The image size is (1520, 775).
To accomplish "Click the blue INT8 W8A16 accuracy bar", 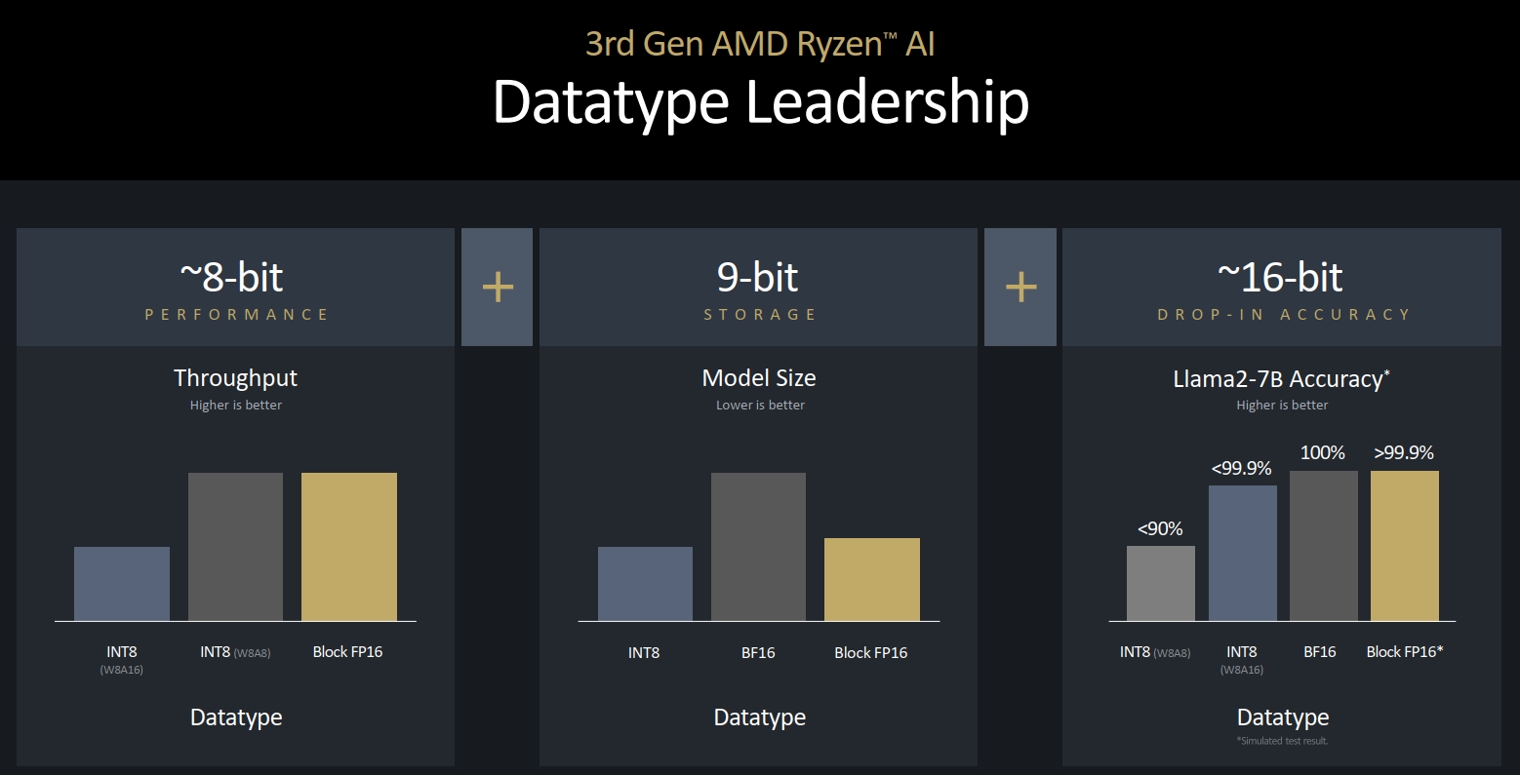I will (1243, 553).
